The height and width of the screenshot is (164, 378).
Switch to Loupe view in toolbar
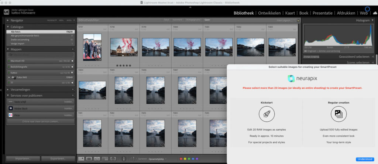pos(89,159)
